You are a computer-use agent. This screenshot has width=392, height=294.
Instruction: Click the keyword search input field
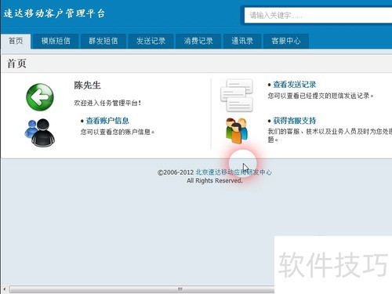(318, 15)
